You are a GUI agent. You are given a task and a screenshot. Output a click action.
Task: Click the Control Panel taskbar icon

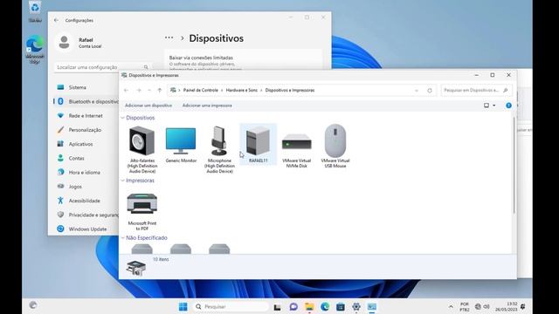372,306
